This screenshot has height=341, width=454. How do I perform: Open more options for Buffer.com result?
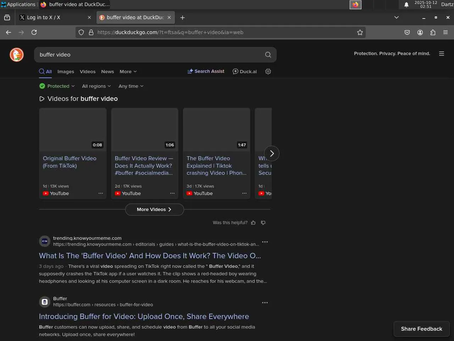pos(265,303)
